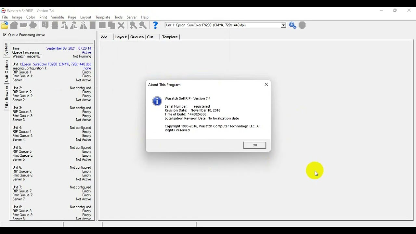
Task: Open the Image menu
Action: click(17, 17)
